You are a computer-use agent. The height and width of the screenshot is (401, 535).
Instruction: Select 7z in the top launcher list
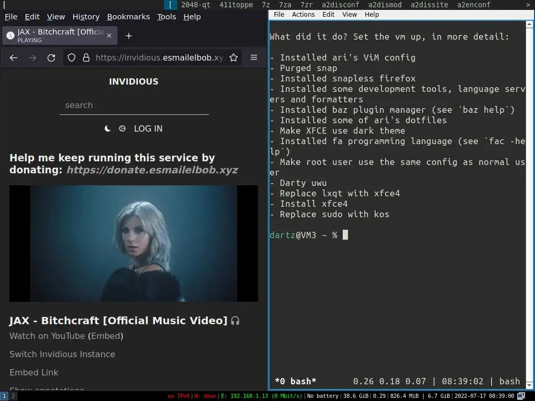266,5
